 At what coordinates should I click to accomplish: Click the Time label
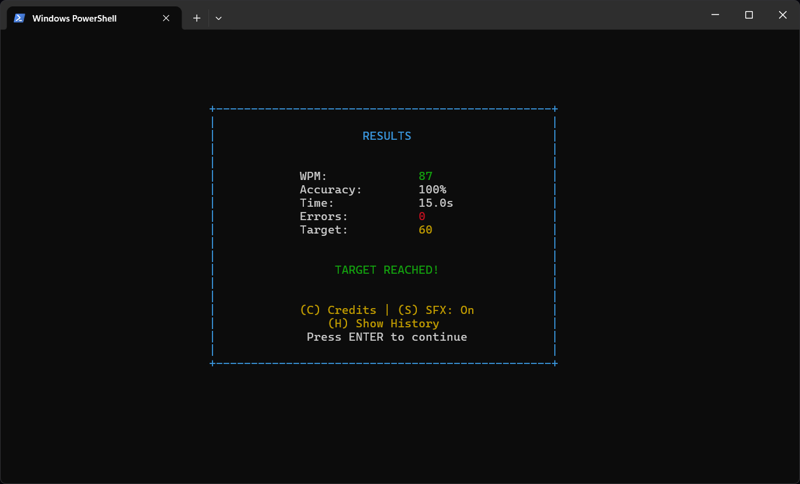click(317, 203)
